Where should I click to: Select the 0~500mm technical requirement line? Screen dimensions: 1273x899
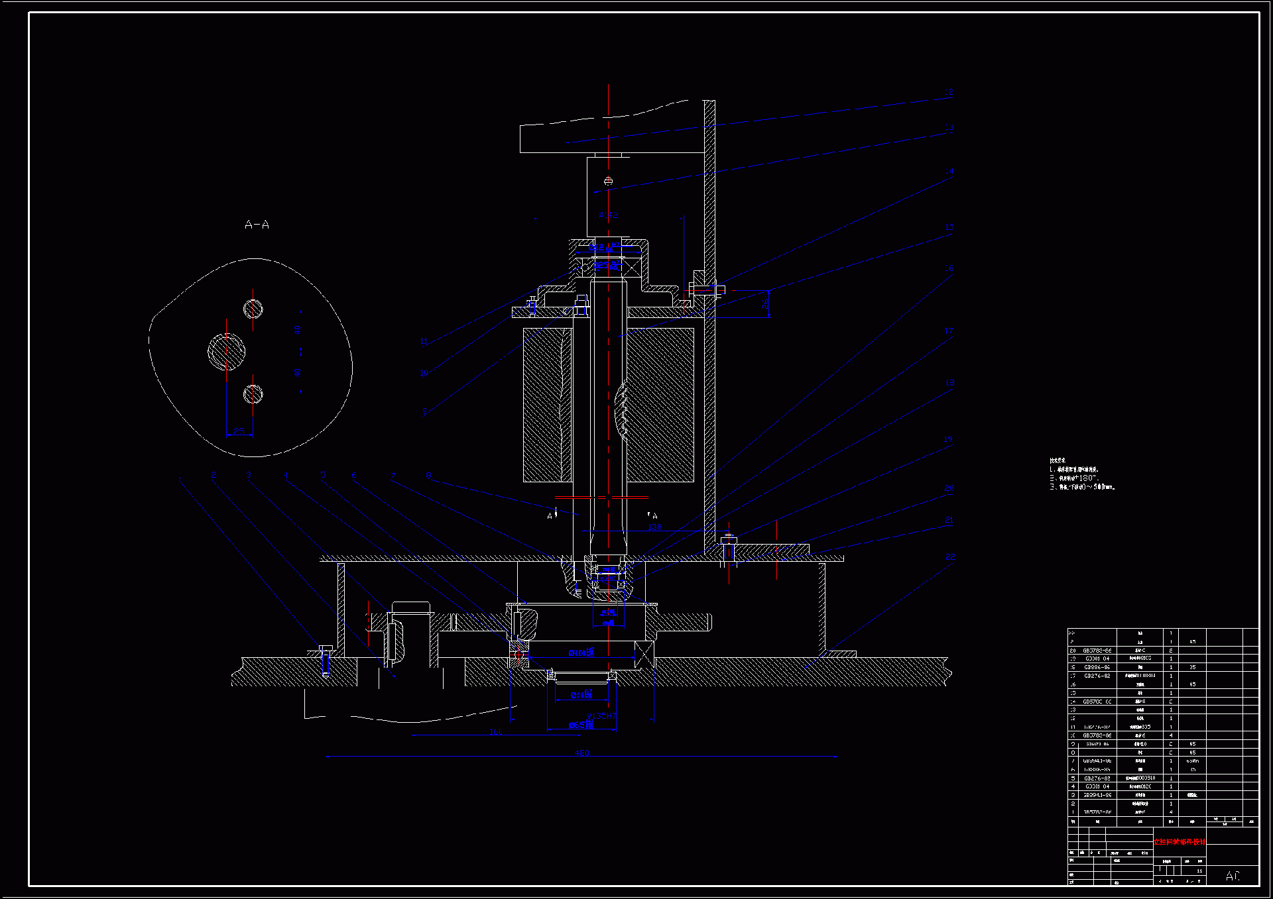pyautogui.click(x=1082, y=487)
